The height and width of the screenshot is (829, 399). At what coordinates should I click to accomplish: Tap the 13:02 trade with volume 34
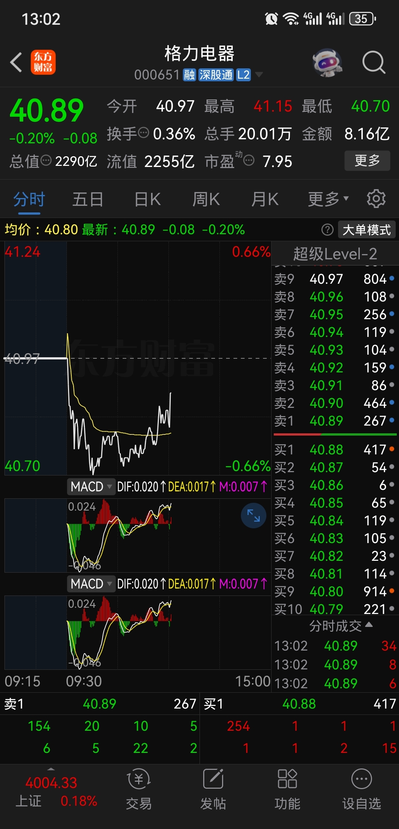[335, 646]
